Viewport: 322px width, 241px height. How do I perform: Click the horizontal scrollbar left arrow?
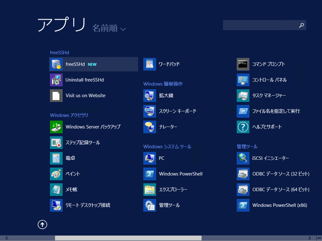coord(7,238)
